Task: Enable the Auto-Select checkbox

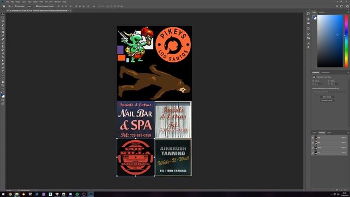Action: 16,6
